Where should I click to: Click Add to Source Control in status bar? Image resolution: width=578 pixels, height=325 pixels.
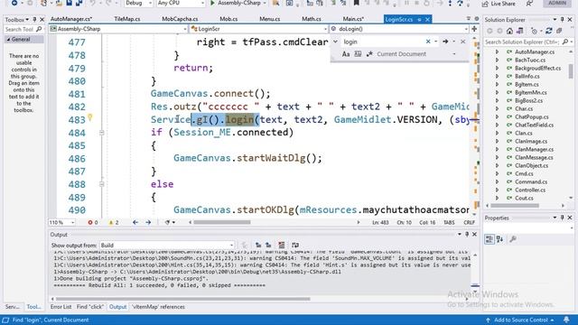[x=520, y=320]
